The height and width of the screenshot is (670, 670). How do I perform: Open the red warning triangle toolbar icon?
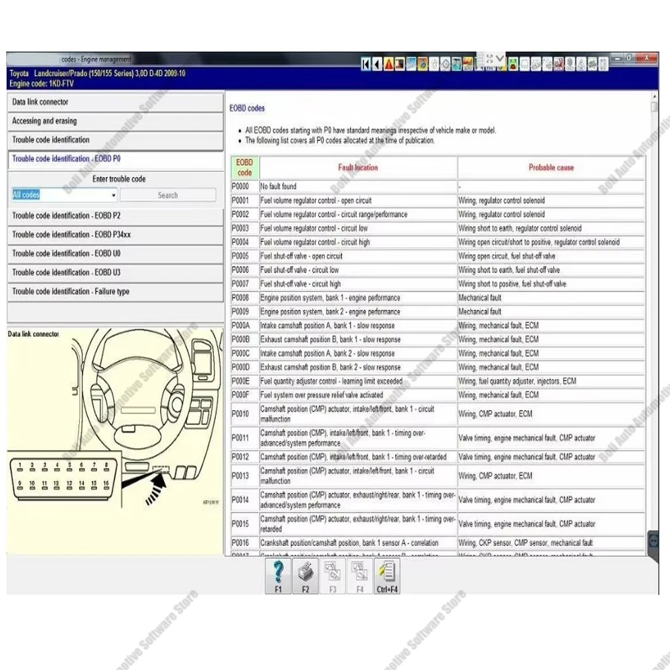click(389, 64)
